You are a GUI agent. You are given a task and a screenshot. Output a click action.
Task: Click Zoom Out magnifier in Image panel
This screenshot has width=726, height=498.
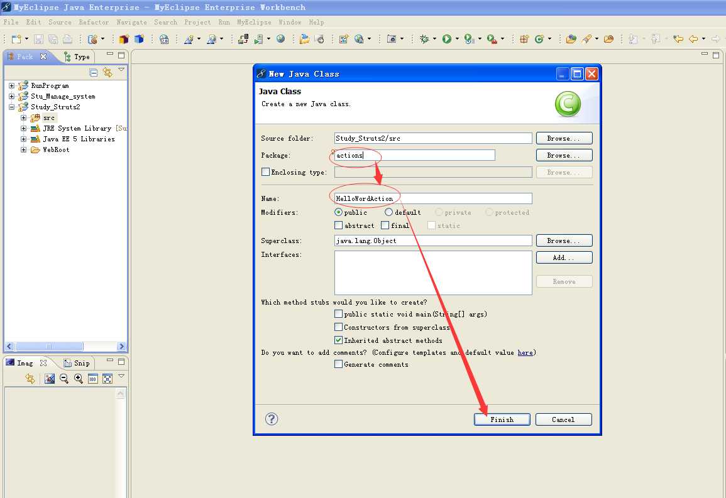64,379
